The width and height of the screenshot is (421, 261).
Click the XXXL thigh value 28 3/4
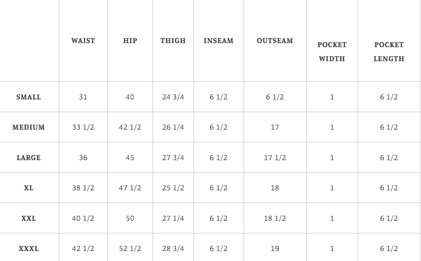click(x=173, y=249)
